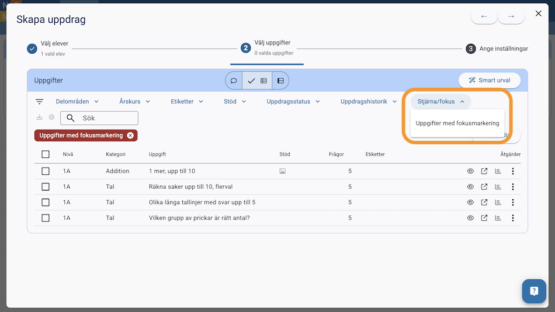Expand the Uppdragsstatus dropdown
Viewport: 555px width, 312px height.
point(293,102)
